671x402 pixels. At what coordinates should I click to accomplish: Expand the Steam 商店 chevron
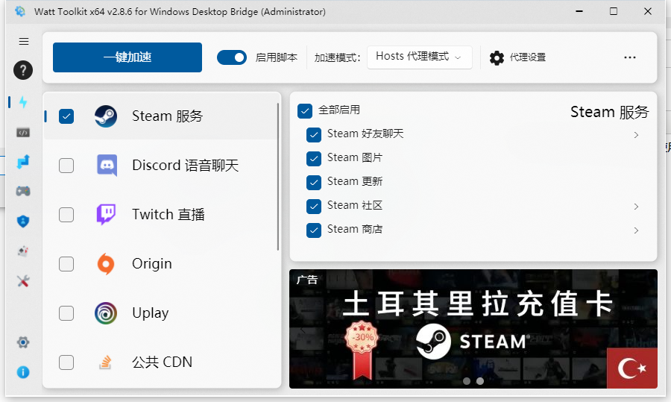click(x=636, y=230)
